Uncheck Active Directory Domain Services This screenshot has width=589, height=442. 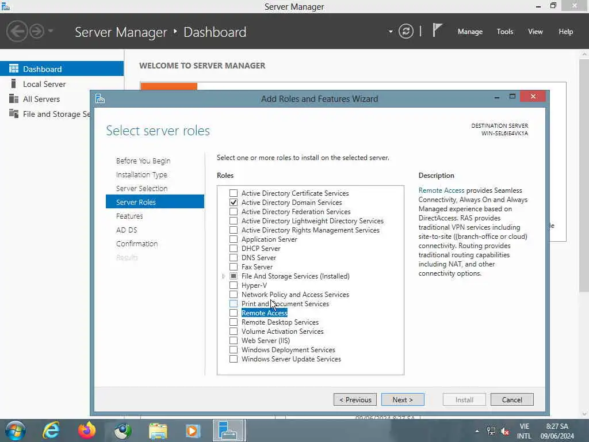point(234,202)
